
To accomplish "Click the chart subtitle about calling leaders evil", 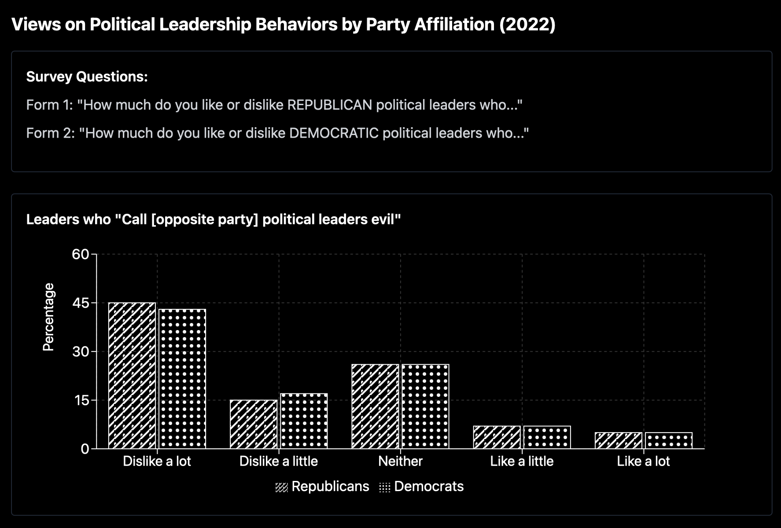I will tap(214, 219).
